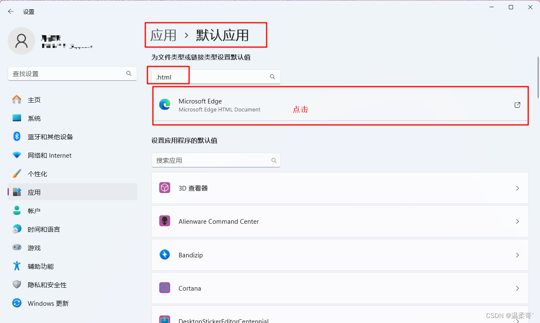Select 帐户 in the sidebar
Viewport: 540px width, 323px height.
(72, 211)
